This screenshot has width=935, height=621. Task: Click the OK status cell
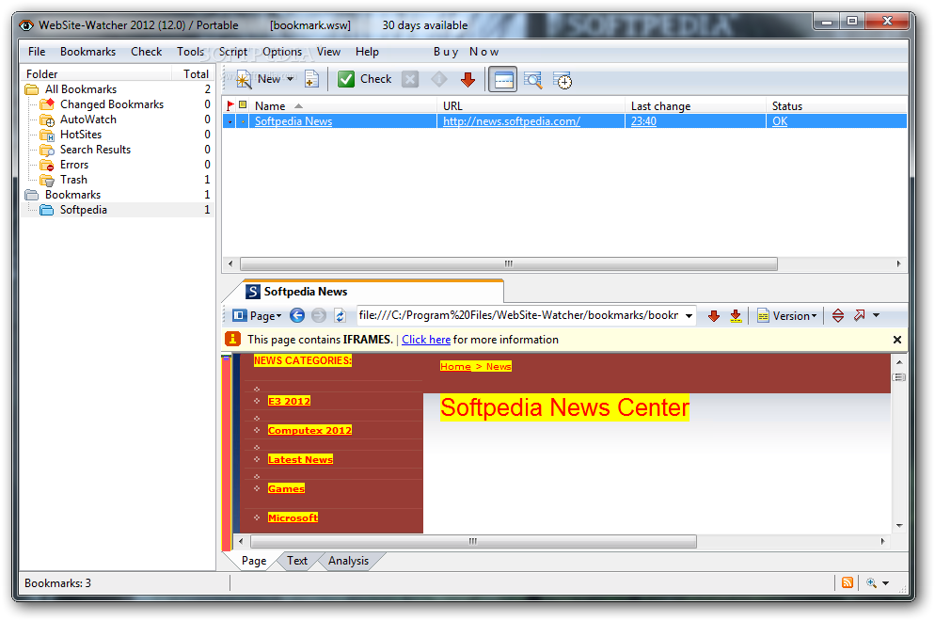pyautogui.click(x=780, y=121)
